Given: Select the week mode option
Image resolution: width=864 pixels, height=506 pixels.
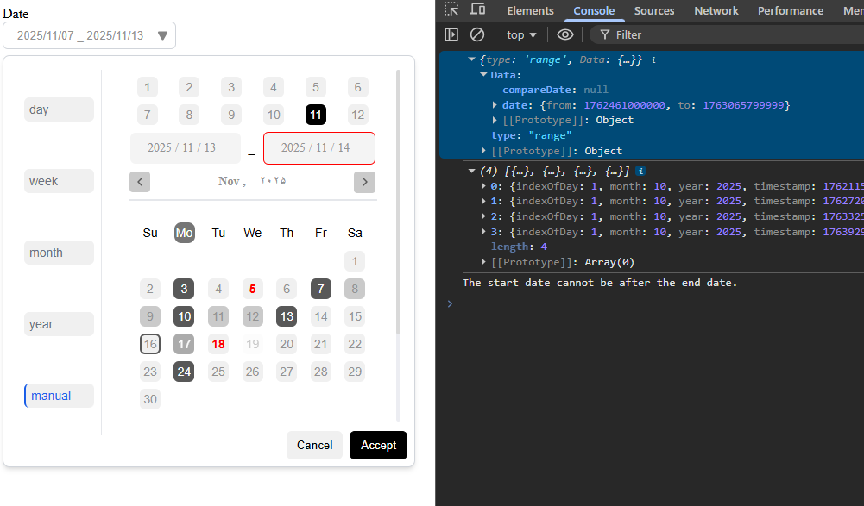Looking at the screenshot, I should point(59,181).
